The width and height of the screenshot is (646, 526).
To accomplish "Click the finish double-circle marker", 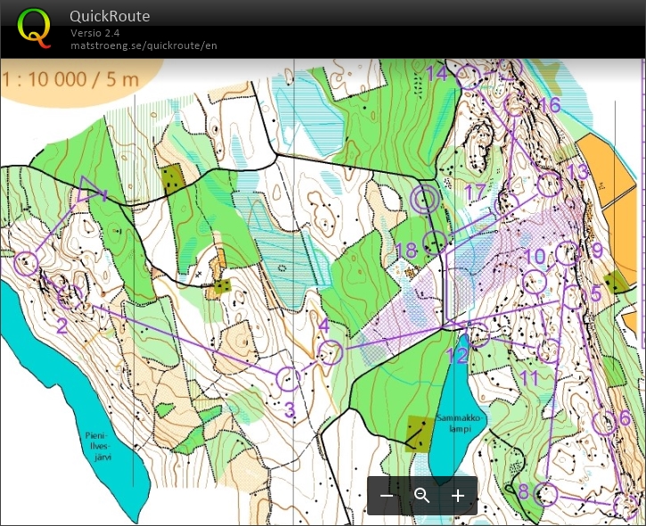I will pos(426,200).
